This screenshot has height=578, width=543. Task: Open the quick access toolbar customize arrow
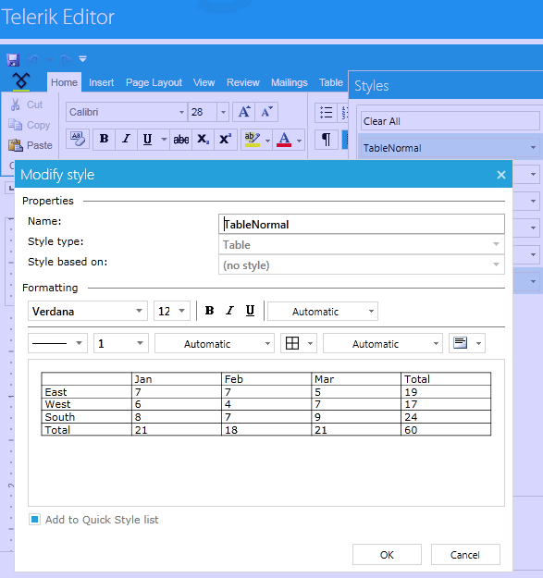coord(83,59)
